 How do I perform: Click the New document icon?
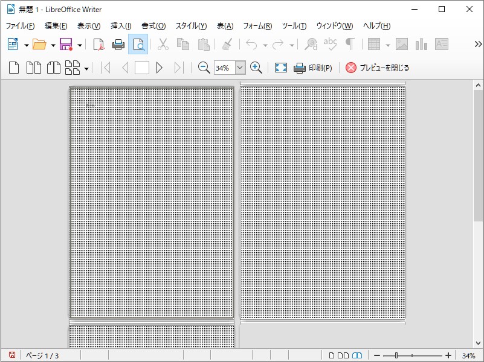13,45
